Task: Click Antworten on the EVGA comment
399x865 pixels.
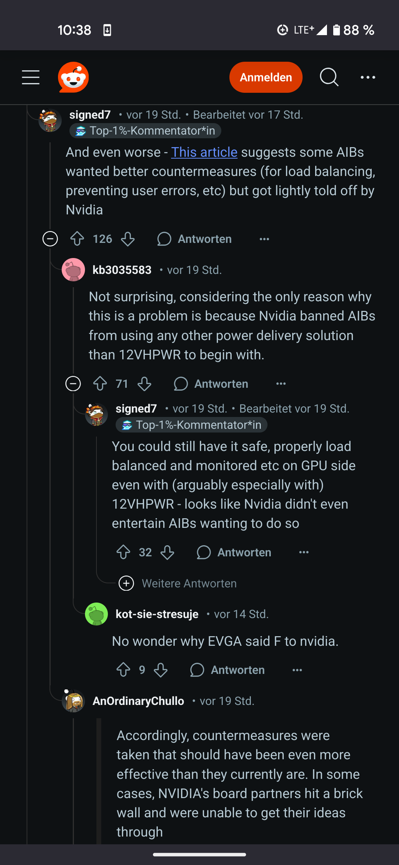Action: coord(237,670)
